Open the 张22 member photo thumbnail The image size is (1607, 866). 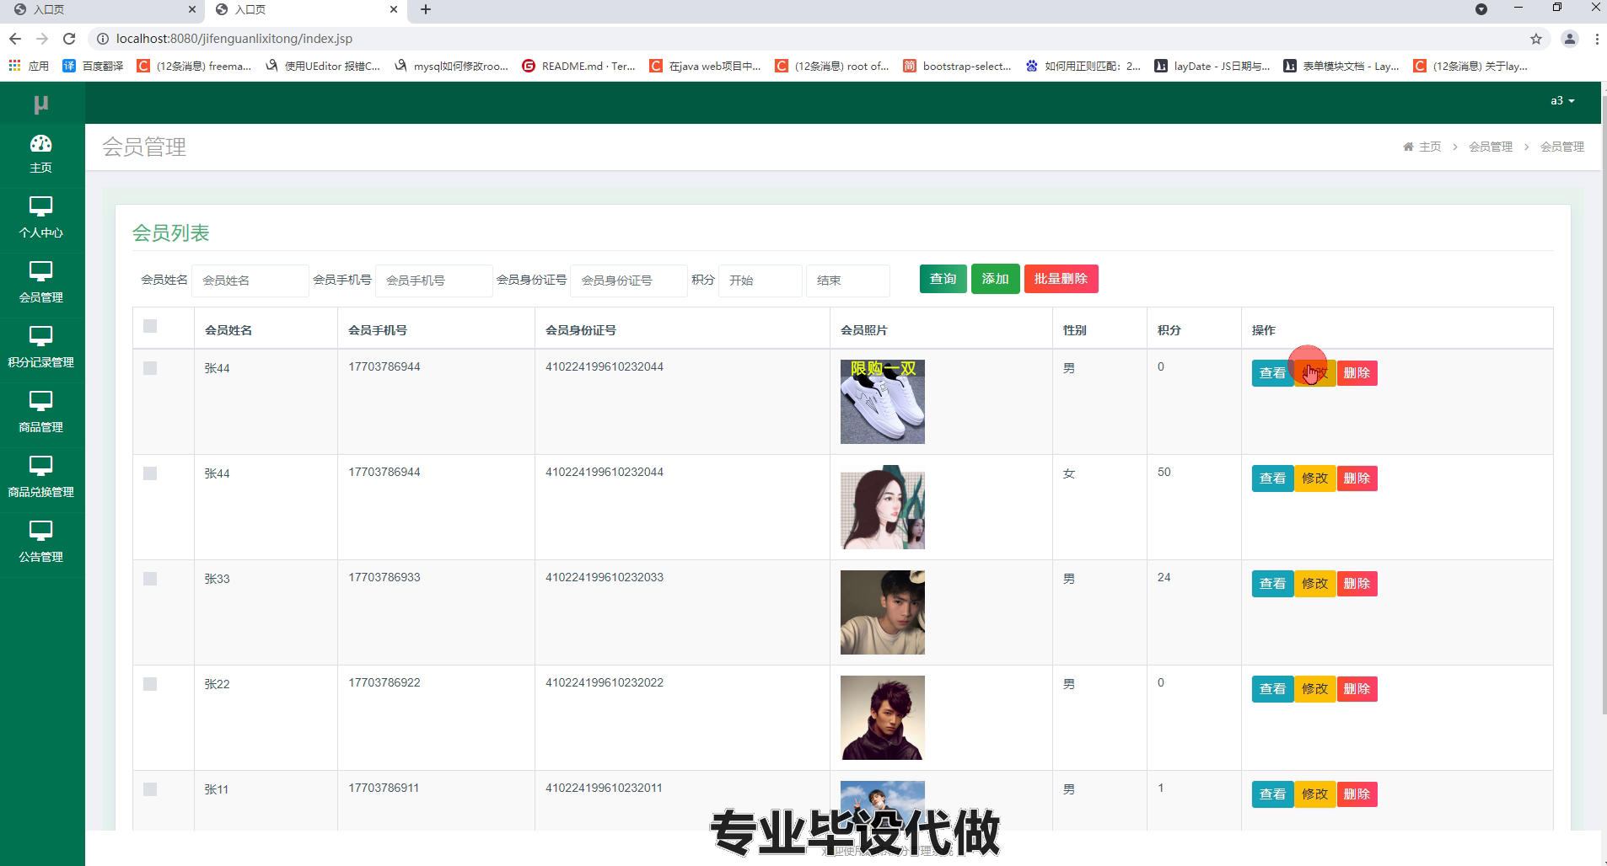[x=883, y=718]
